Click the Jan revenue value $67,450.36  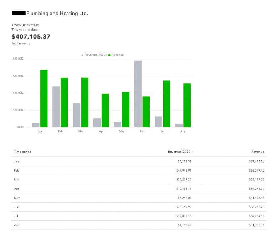pyautogui.click(x=256, y=161)
